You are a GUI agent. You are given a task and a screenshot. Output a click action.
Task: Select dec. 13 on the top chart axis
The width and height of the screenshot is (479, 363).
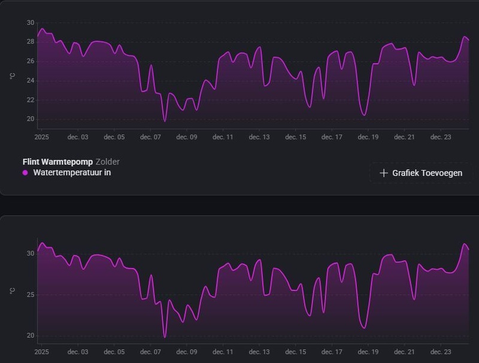(x=259, y=137)
